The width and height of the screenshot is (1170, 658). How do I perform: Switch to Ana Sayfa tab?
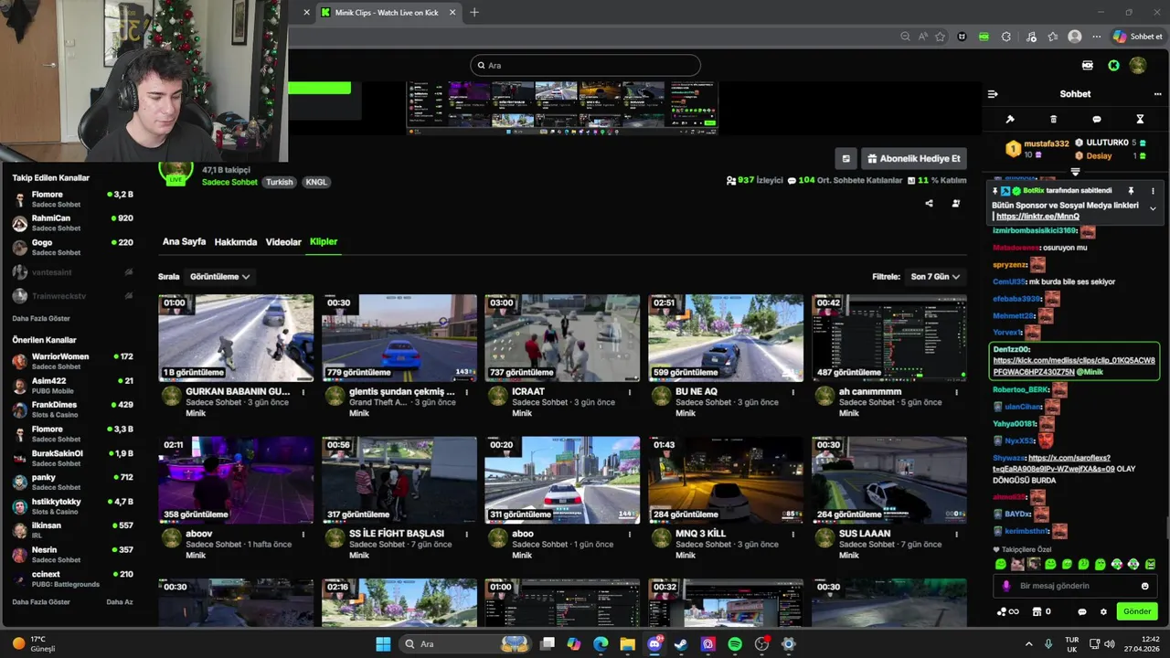click(184, 242)
